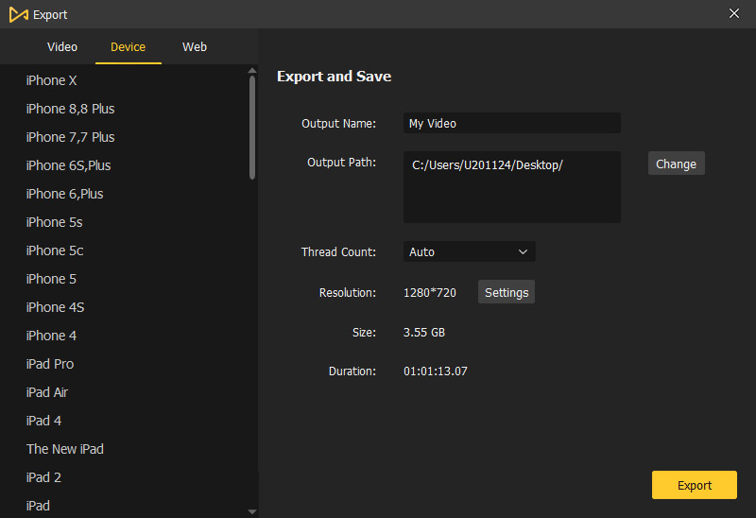Click the yellow Export button
Viewport: 756px width, 518px height.
coord(694,485)
